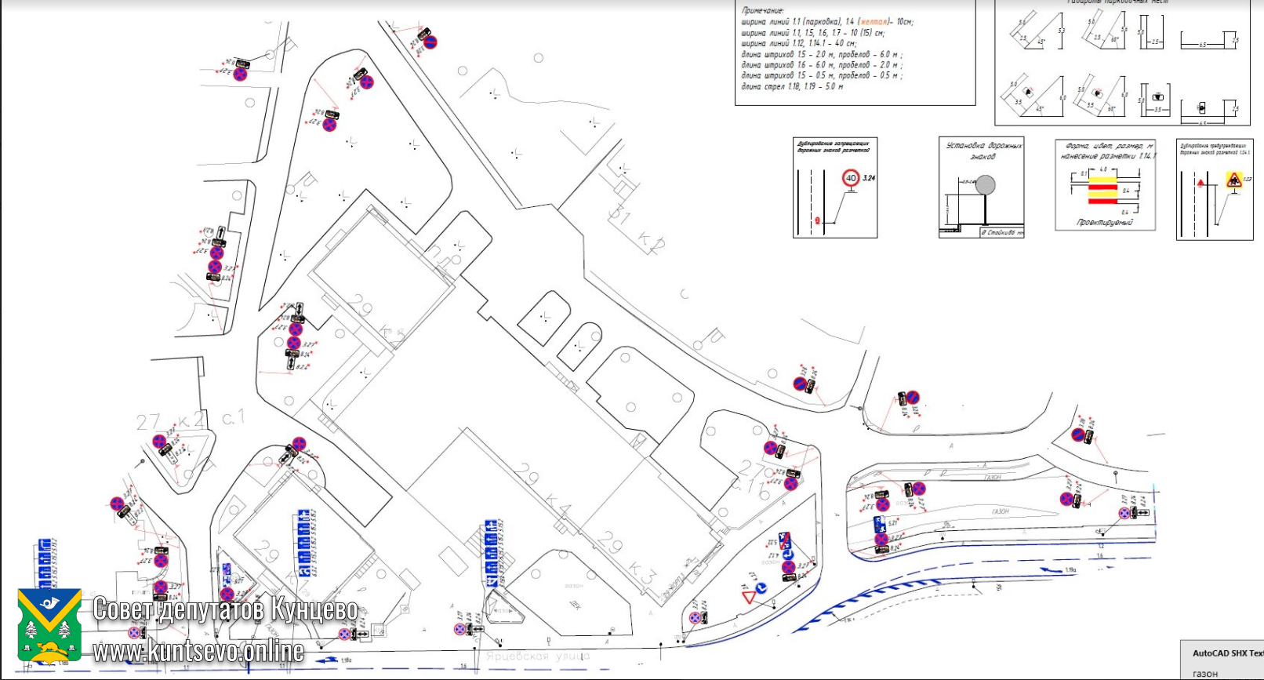Open the www.kuntsevo.online website link
Viewport: 1264px width, 680px height.
pyautogui.click(x=198, y=650)
